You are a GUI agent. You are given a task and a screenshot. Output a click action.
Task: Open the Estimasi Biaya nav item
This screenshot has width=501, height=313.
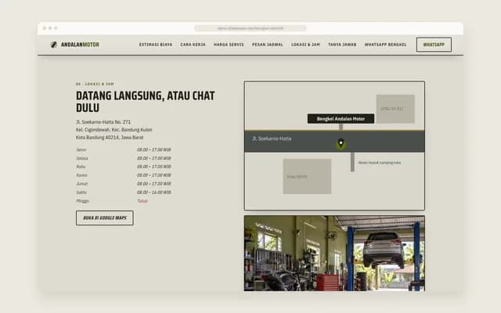(x=156, y=45)
